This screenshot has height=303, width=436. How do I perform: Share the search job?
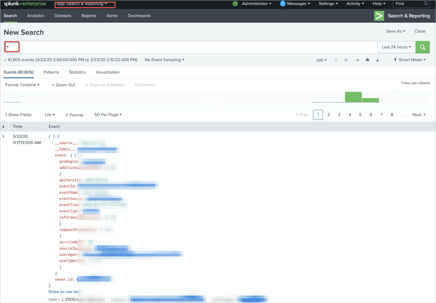coord(357,60)
